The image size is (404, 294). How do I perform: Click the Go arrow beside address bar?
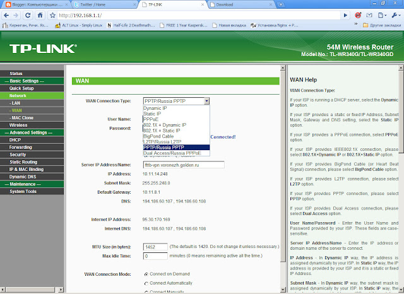pos(345,15)
